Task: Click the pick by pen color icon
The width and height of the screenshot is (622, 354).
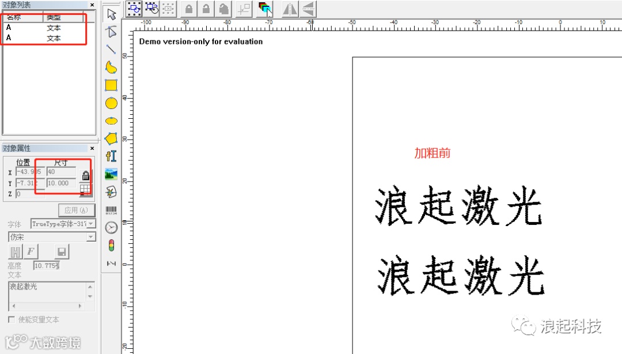Action: [264, 9]
